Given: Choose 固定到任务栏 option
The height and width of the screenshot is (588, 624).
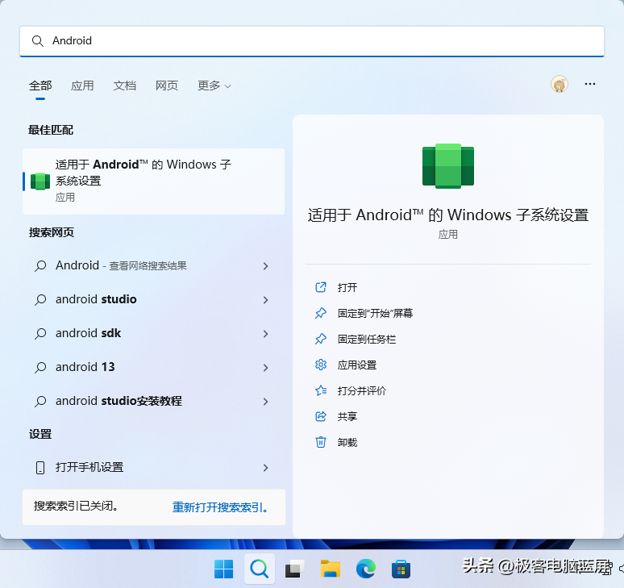Looking at the screenshot, I should pos(367,340).
